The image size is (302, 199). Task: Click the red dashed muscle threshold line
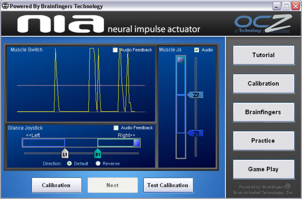[x=81, y=85]
